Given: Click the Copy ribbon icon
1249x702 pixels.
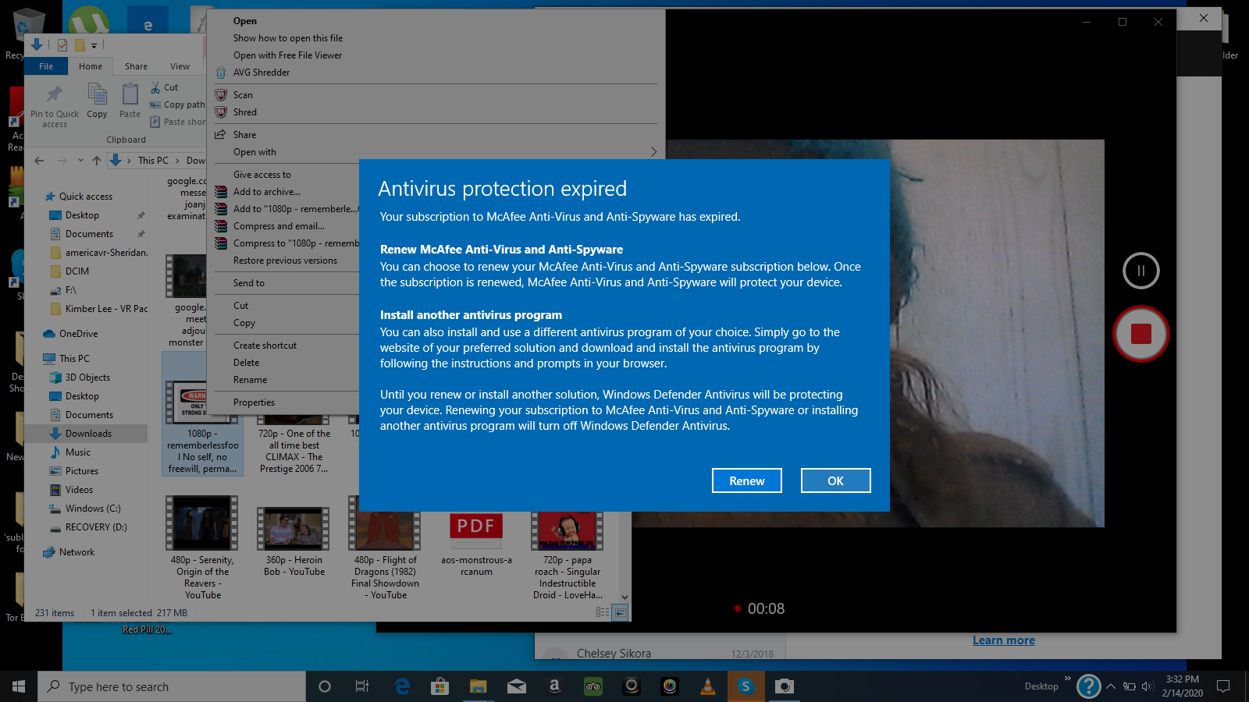Looking at the screenshot, I should pyautogui.click(x=97, y=95).
